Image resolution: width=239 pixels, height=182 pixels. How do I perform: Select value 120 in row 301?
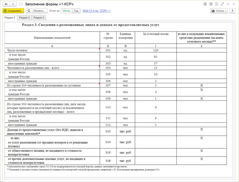156,50
